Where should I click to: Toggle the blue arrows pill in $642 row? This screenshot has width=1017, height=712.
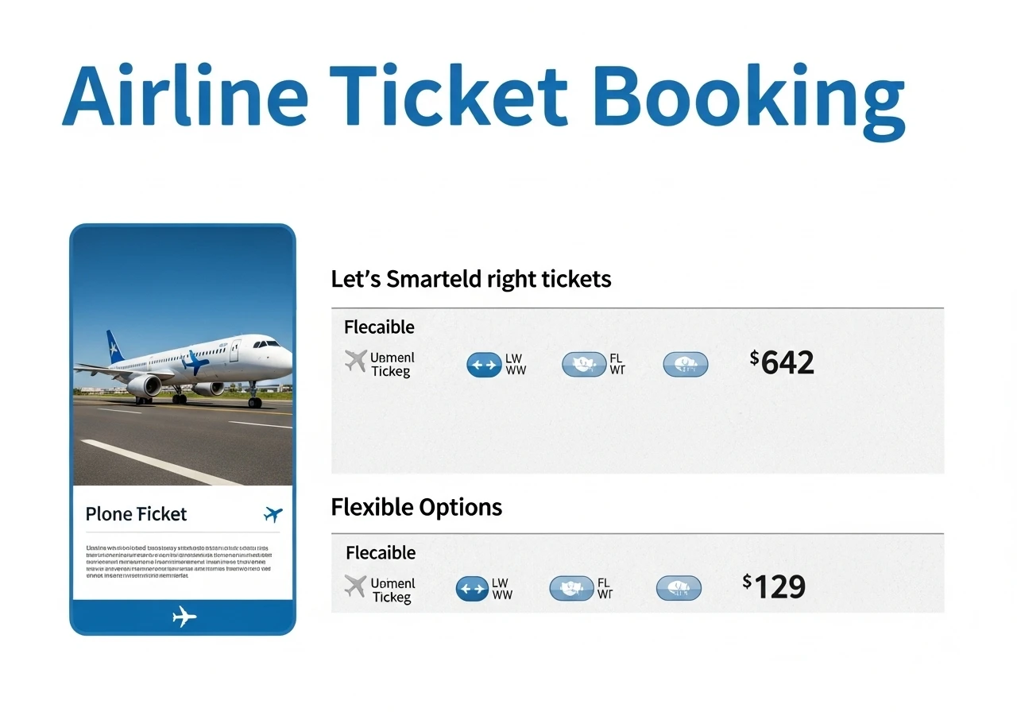pos(484,366)
